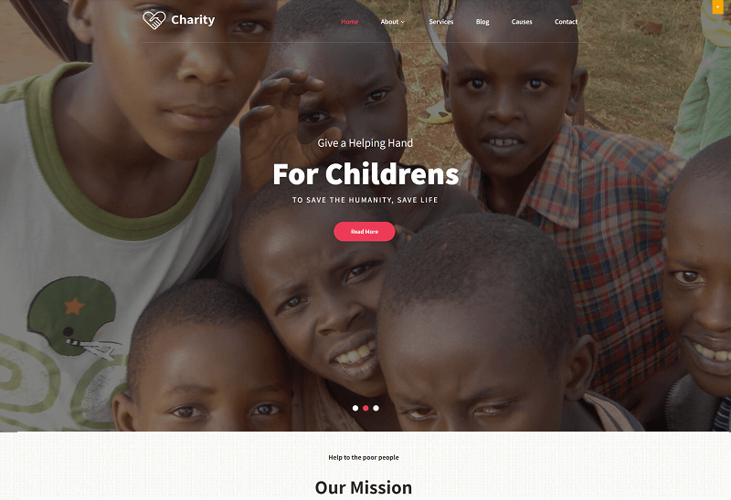Viewport: 731px width, 500px height.
Task: Click the heart-handshake Charity logo icon
Action: coord(154,20)
